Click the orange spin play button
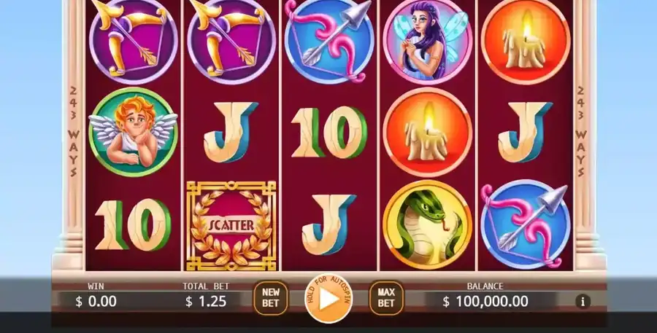The width and height of the screenshot is (657, 333). pos(328,299)
